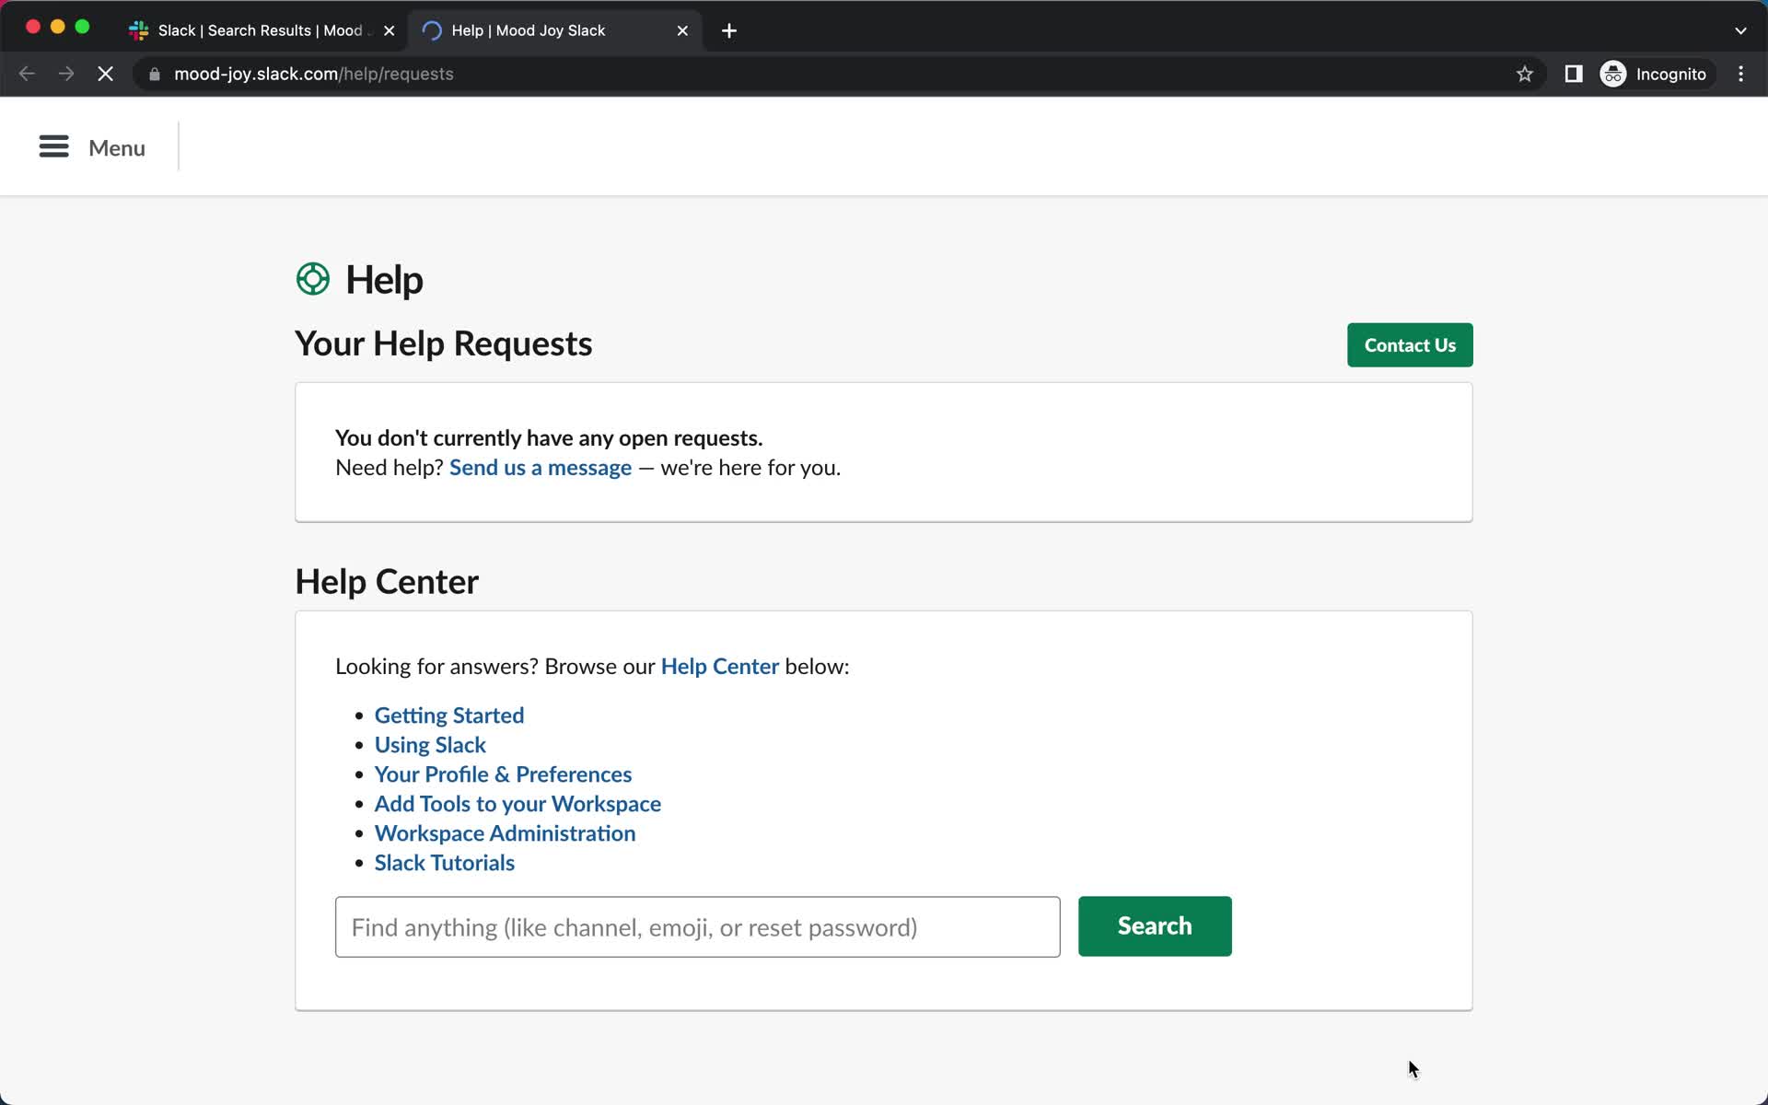Open the Send us a message link
This screenshot has width=1768, height=1105.
point(541,468)
